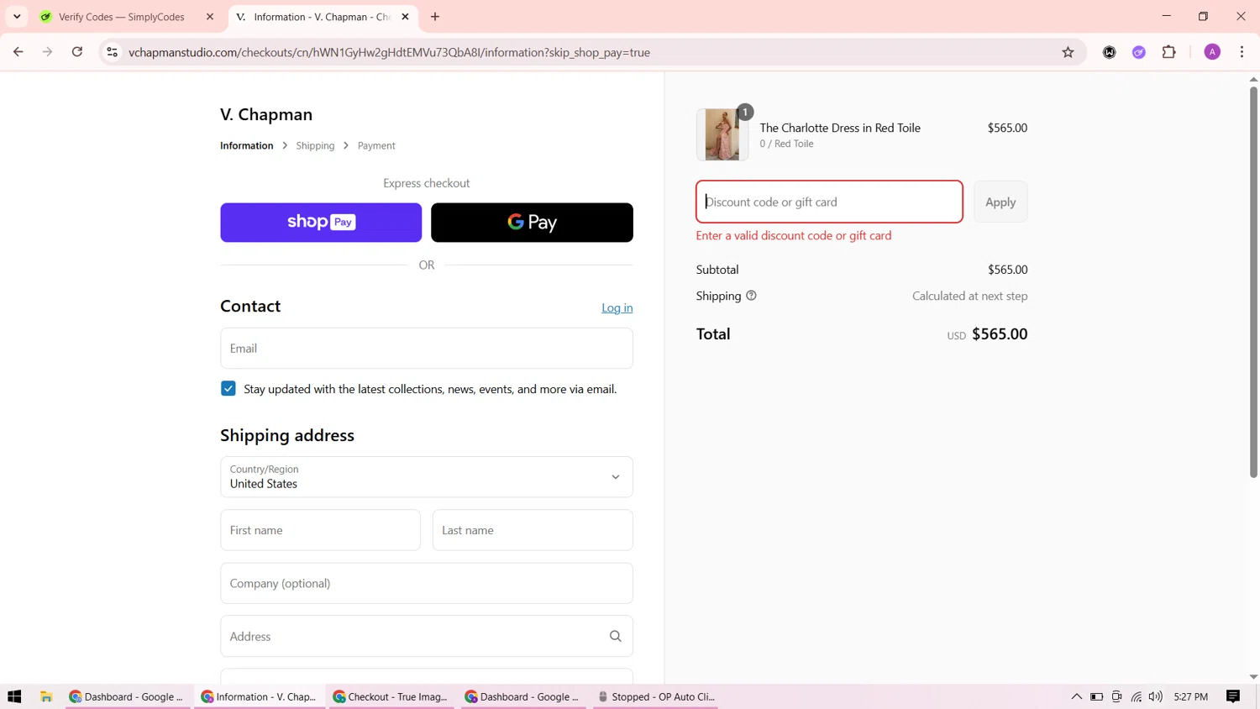1260x709 pixels.
Task: Go forward one page in history
Action: (48, 52)
